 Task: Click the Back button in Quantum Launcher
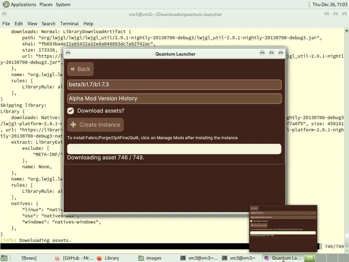pos(80,69)
